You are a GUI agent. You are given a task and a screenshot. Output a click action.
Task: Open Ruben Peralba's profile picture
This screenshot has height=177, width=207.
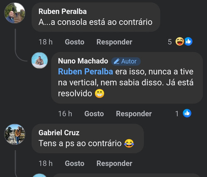pos(15,13)
